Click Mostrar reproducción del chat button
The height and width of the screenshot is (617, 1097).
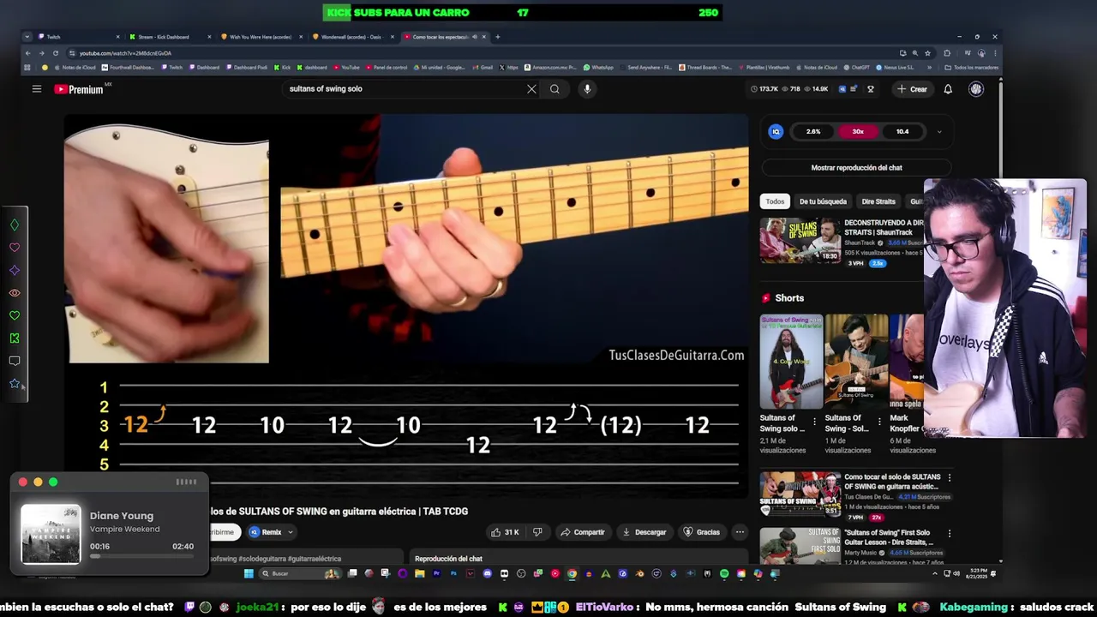click(x=856, y=168)
